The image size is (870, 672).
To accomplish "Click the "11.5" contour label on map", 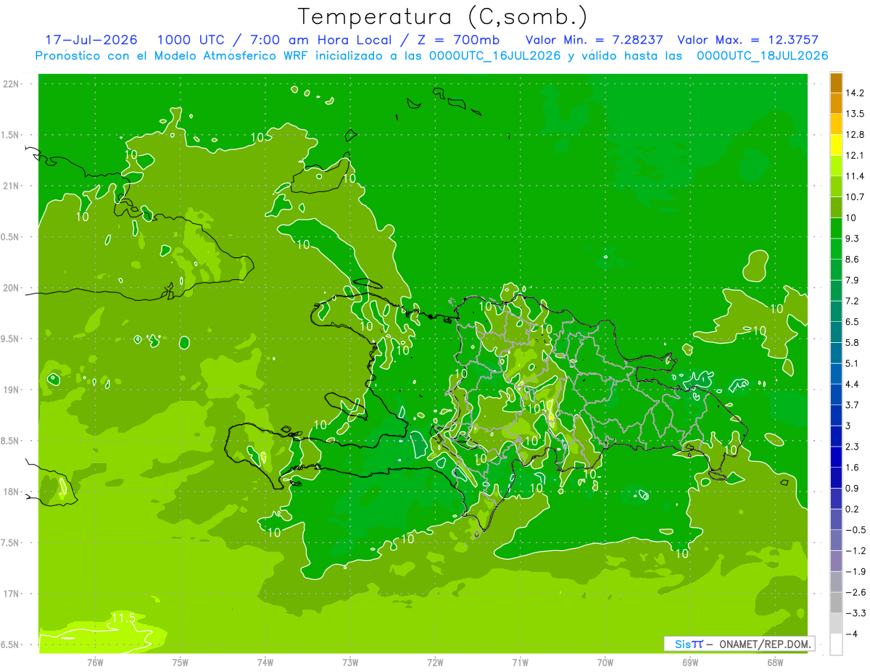I will (x=123, y=618).
